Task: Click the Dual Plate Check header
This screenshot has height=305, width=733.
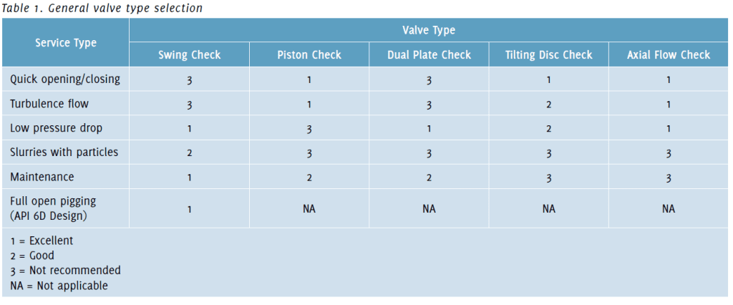Action: coord(428,55)
